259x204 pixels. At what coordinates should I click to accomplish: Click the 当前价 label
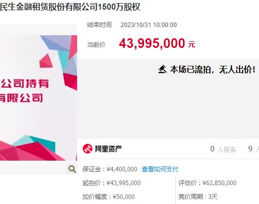pyautogui.click(x=96, y=45)
